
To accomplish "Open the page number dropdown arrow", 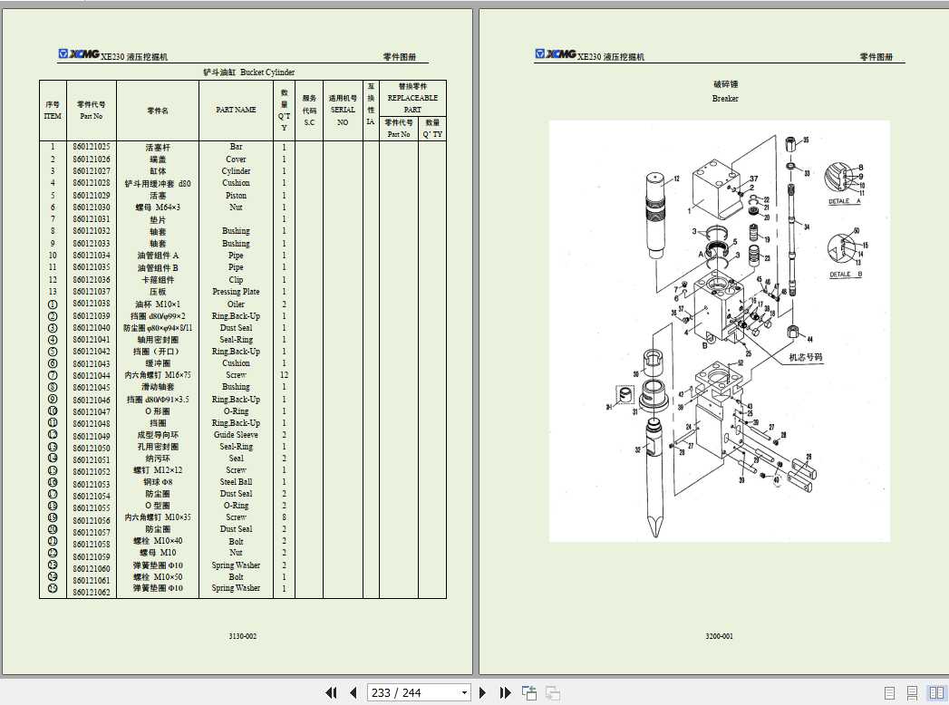I will (x=464, y=692).
